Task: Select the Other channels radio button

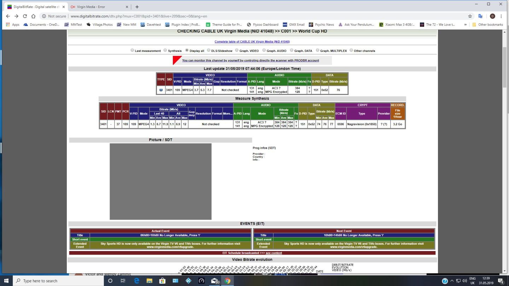Action: point(351,50)
